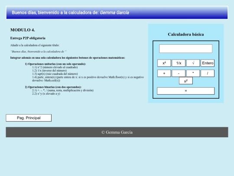Click 'Añadir a la calculadora el siguiente título' text
Viewport: 234px width, 176px height.
click(x=35, y=45)
